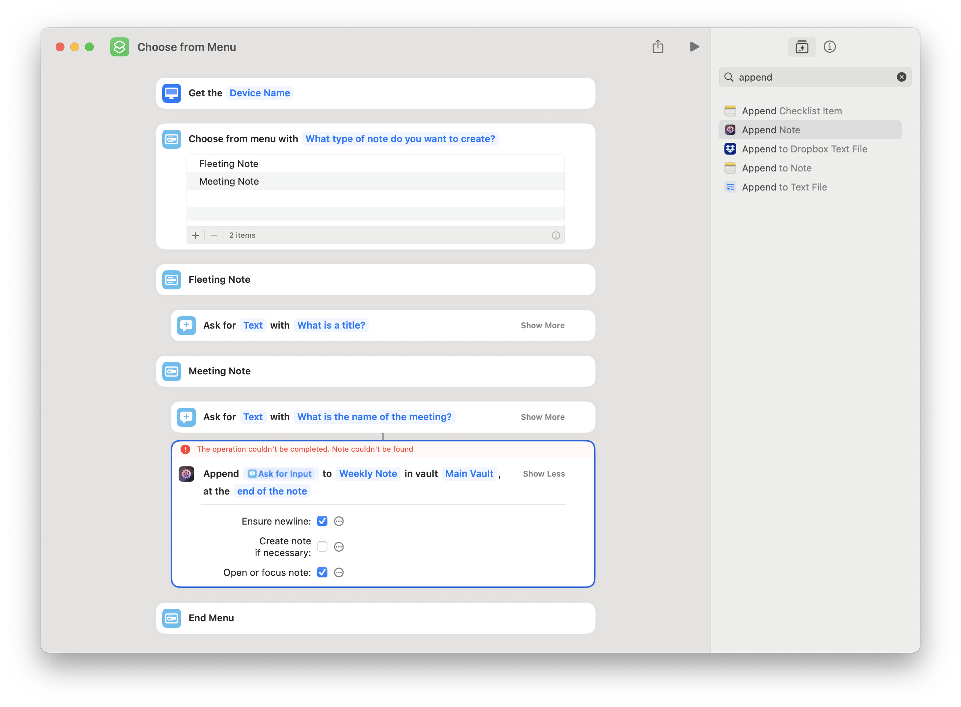The image size is (961, 707).
Task: Click the Weekly Note parameter token
Action: tap(368, 474)
